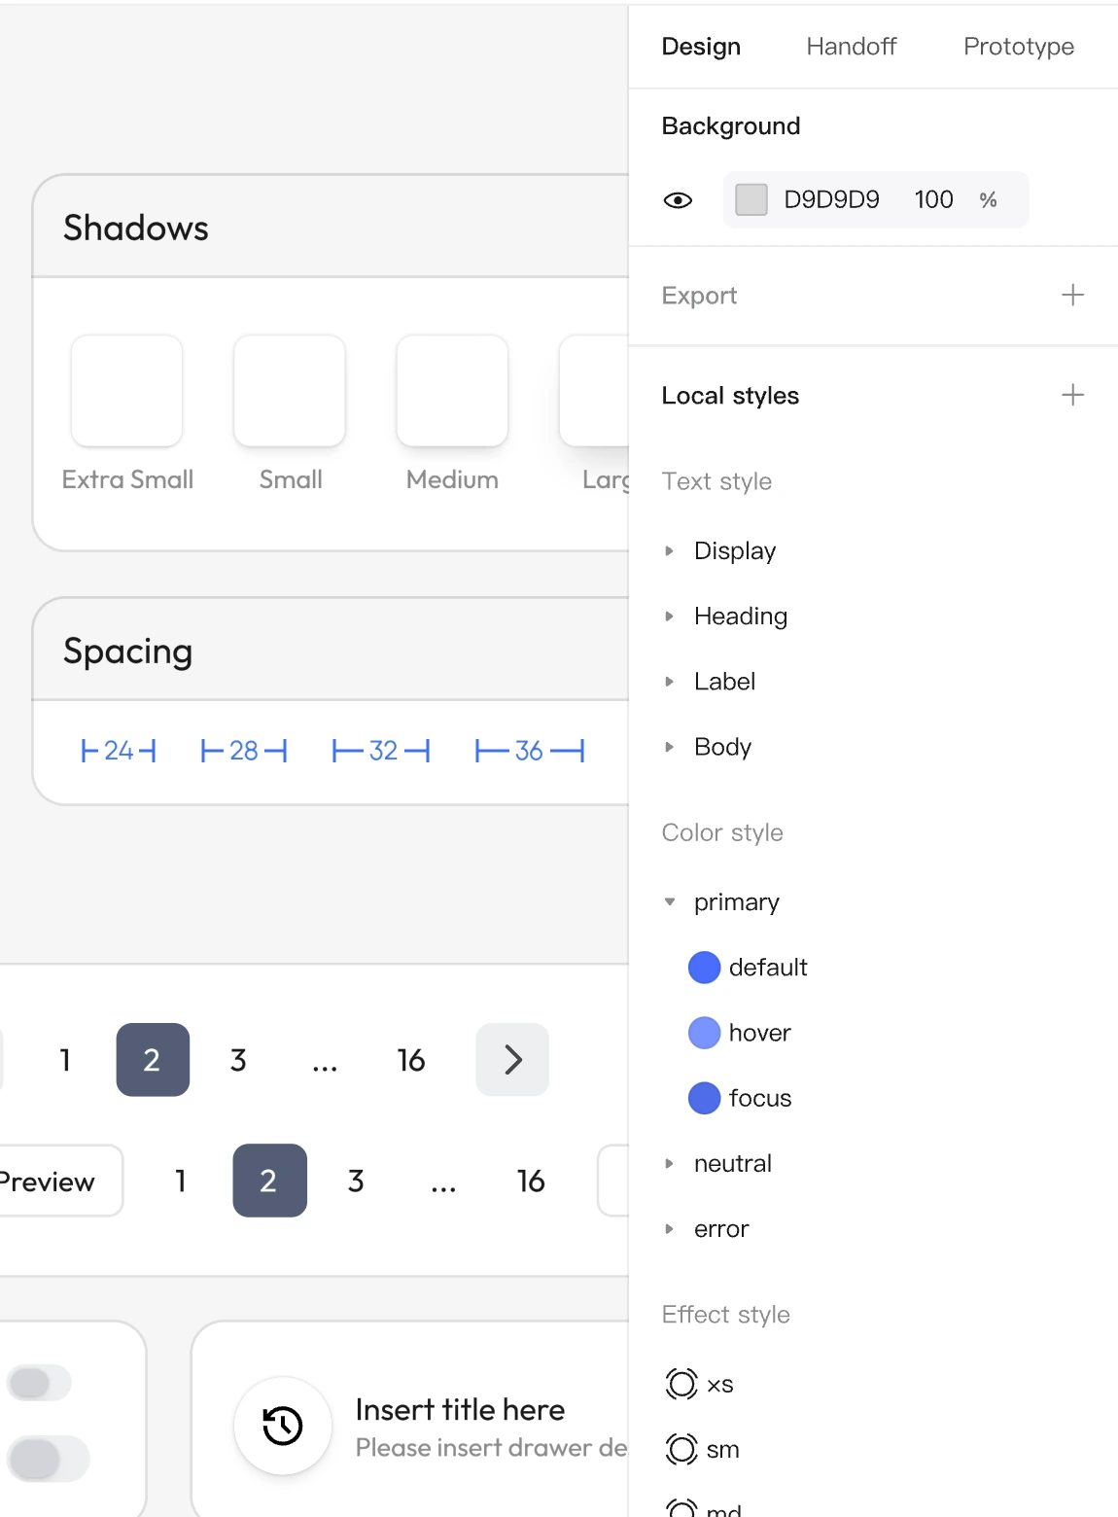Edit the 100 opacity value field

933,199
